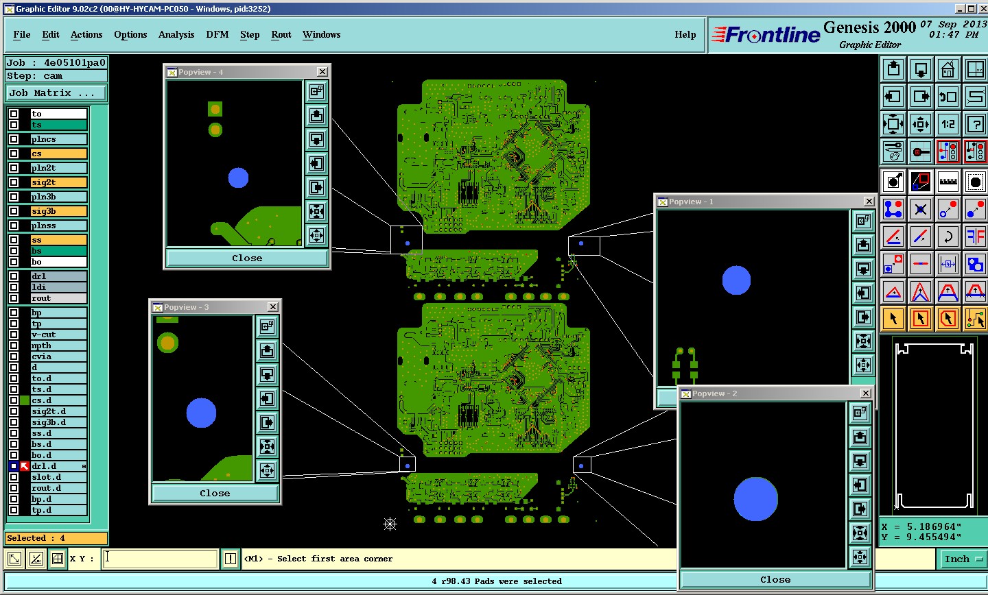
Task: Click Close button in Popview 4
Action: pyautogui.click(x=247, y=258)
